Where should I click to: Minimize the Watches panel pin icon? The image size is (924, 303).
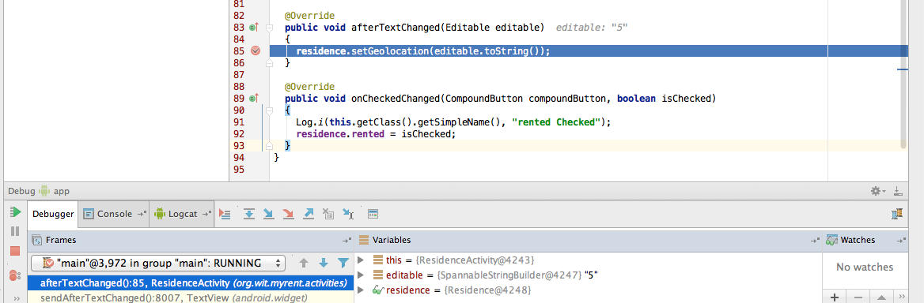point(902,240)
